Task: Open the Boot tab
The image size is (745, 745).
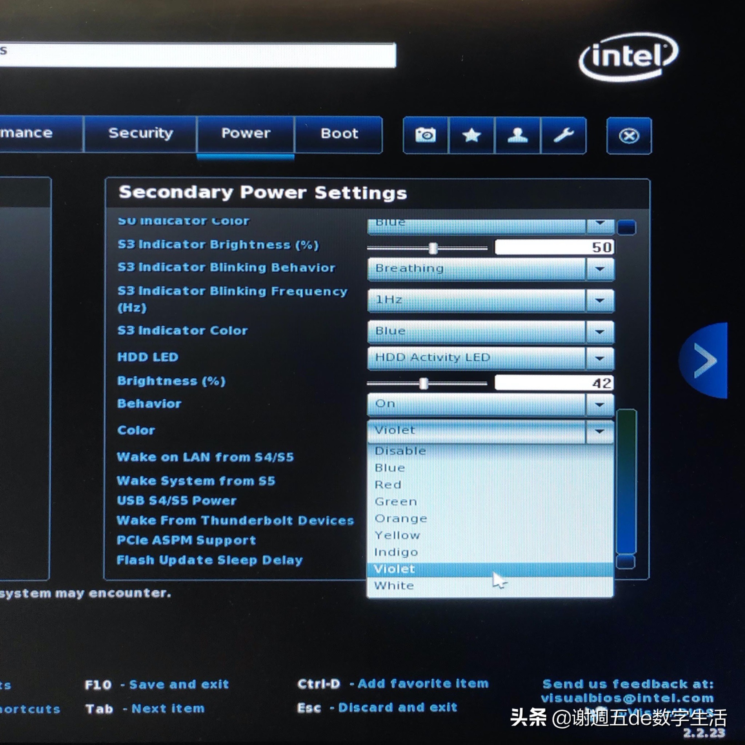Action: click(x=339, y=134)
